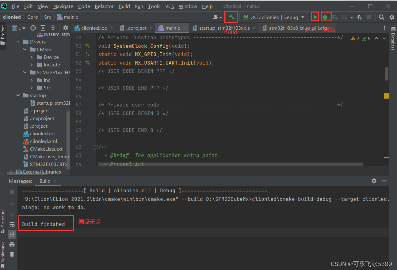Click stop icon in Messages sidebar
This screenshot has width=397, height=270.
pos(12,192)
